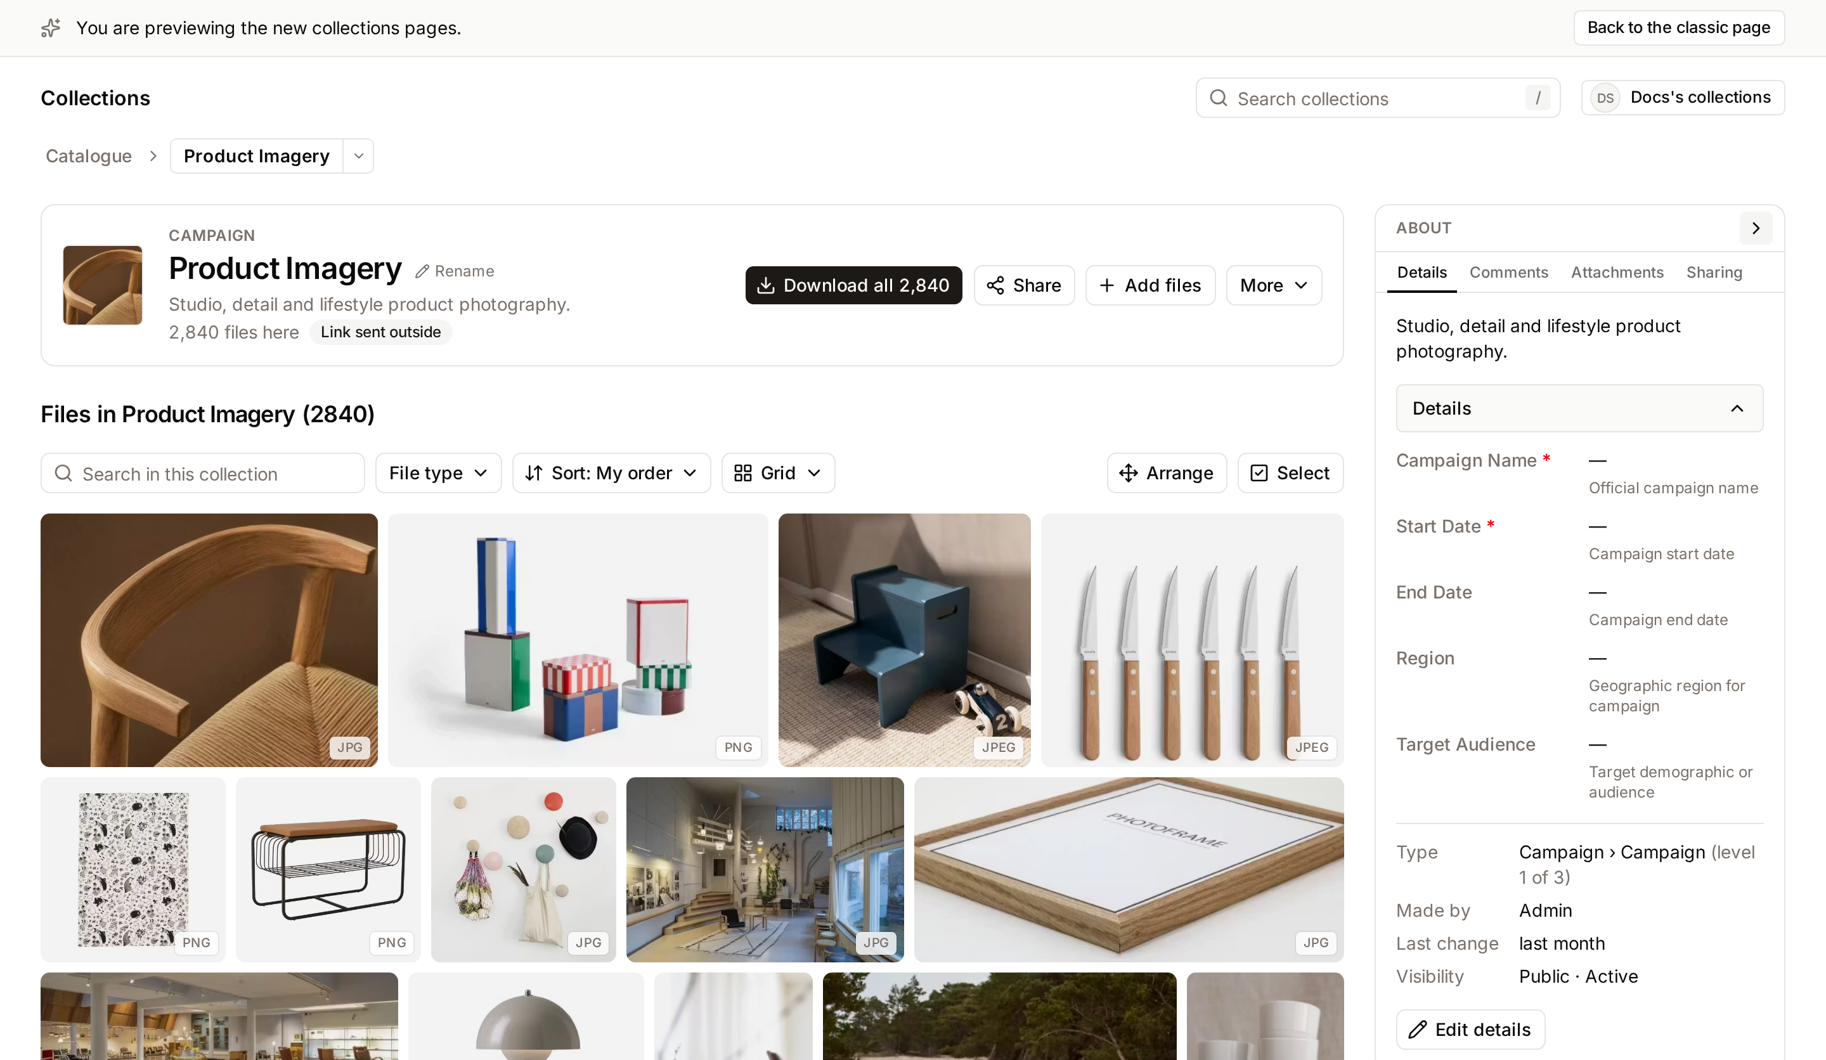The image size is (1826, 1060).
Task: Collapse the About panel with the arrow
Action: click(x=1756, y=228)
